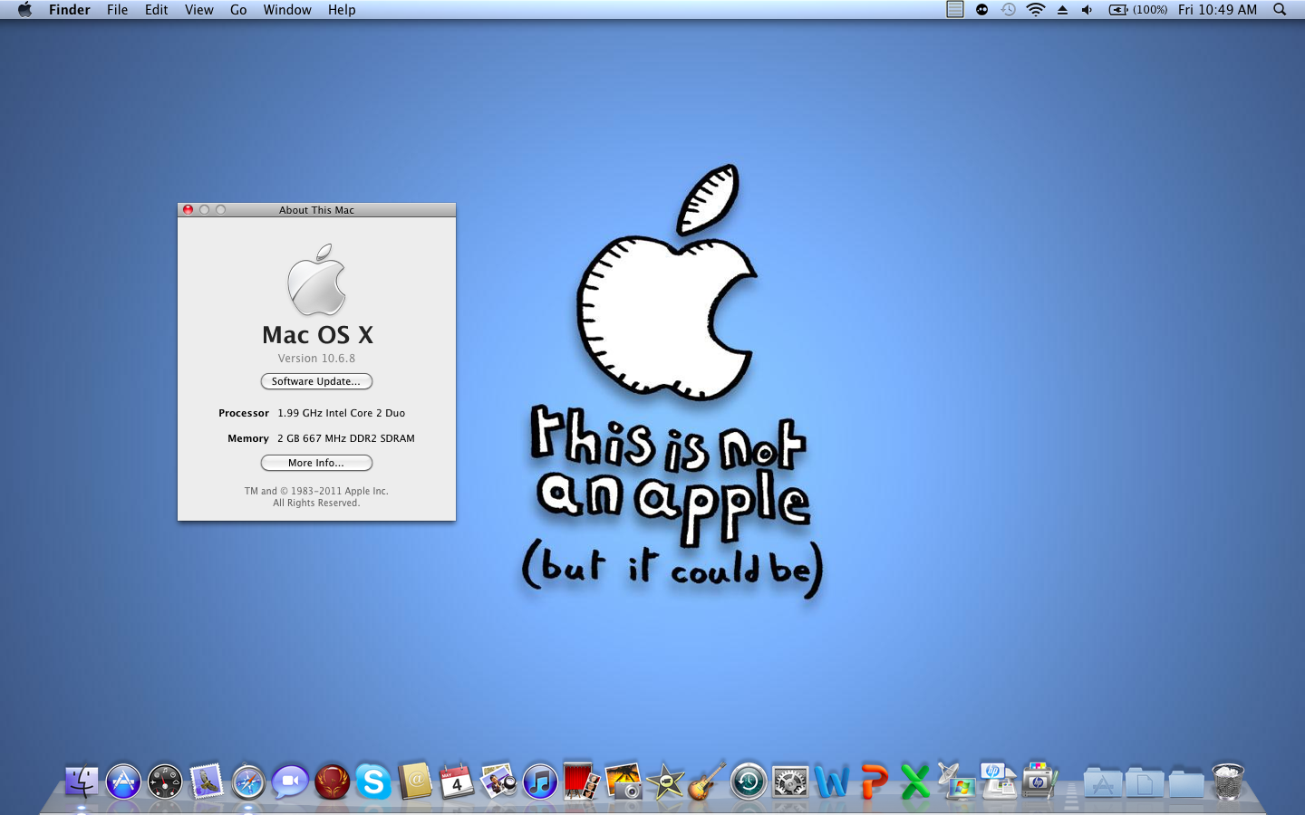This screenshot has width=1305, height=815.
Task: Open Time Machine in the Dock
Action: [749, 781]
